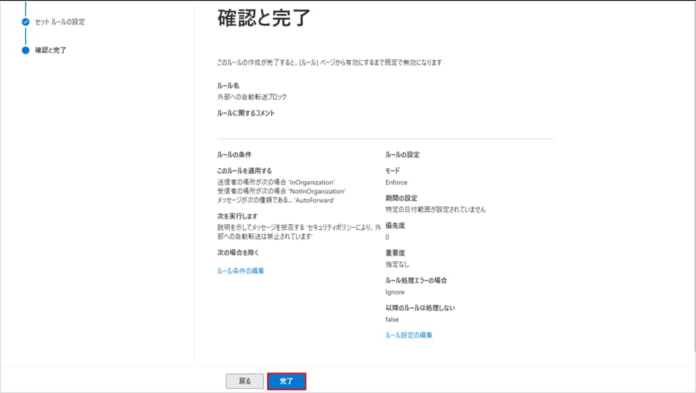Click the ルールの設定 section header
696x393 pixels.
click(x=402, y=155)
